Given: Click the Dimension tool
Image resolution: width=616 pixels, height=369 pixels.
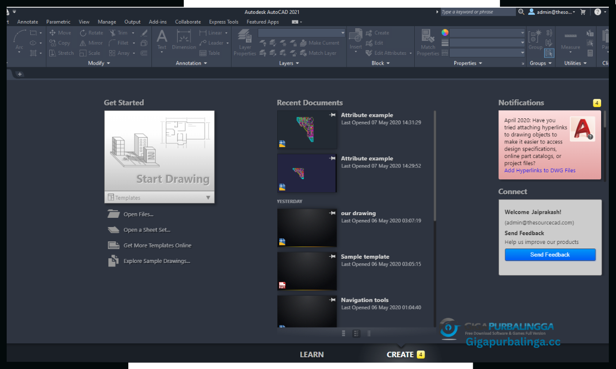Looking at the screenshot, I should (x=184, y=40).
